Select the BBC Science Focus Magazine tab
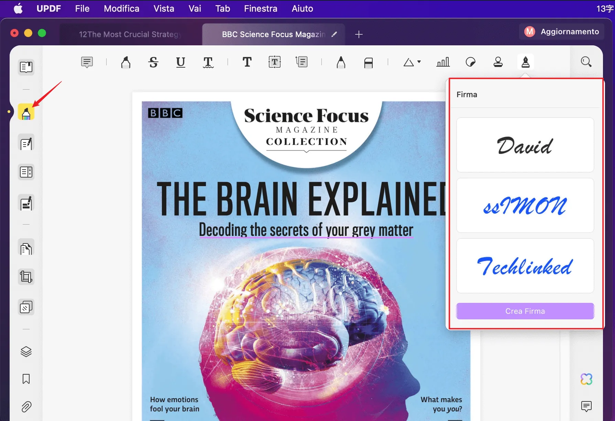 [273, 34]
